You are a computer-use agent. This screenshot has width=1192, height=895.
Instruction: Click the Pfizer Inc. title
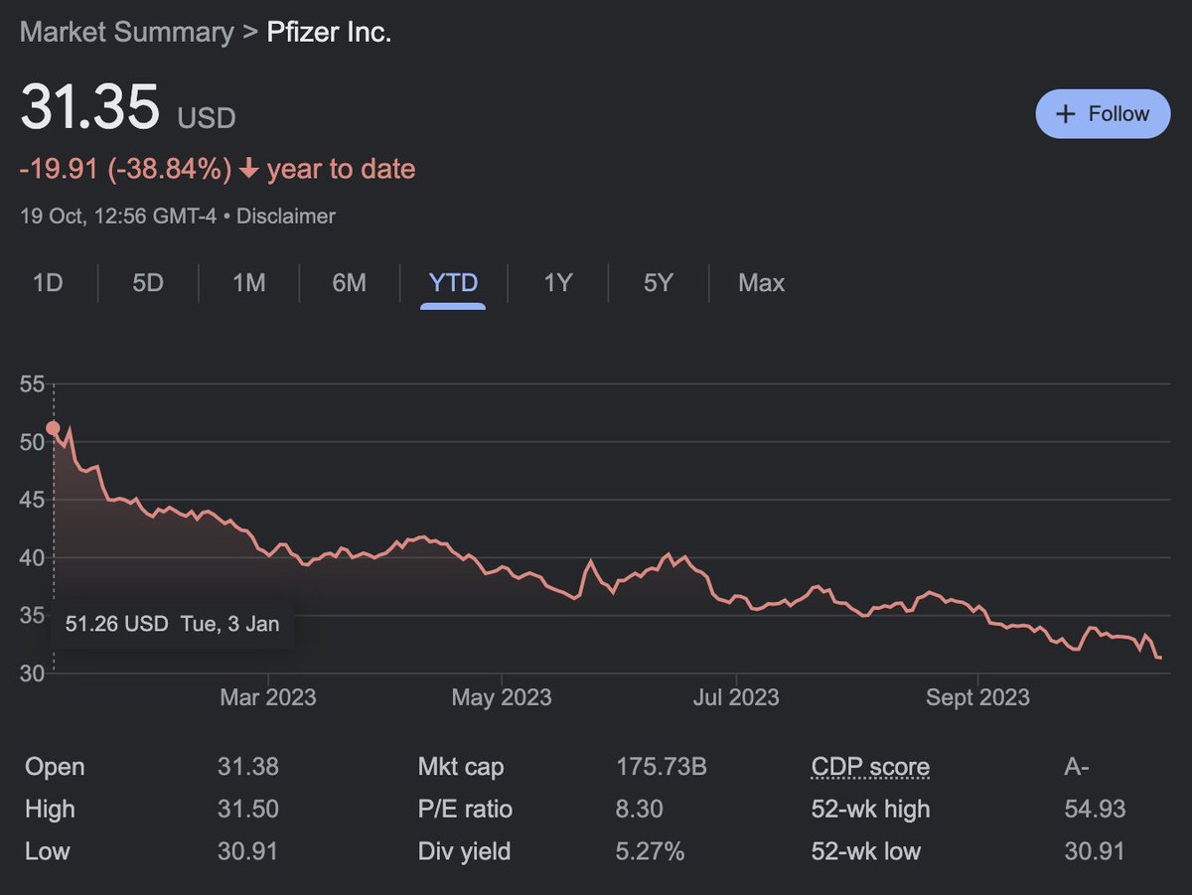(329, 32)
